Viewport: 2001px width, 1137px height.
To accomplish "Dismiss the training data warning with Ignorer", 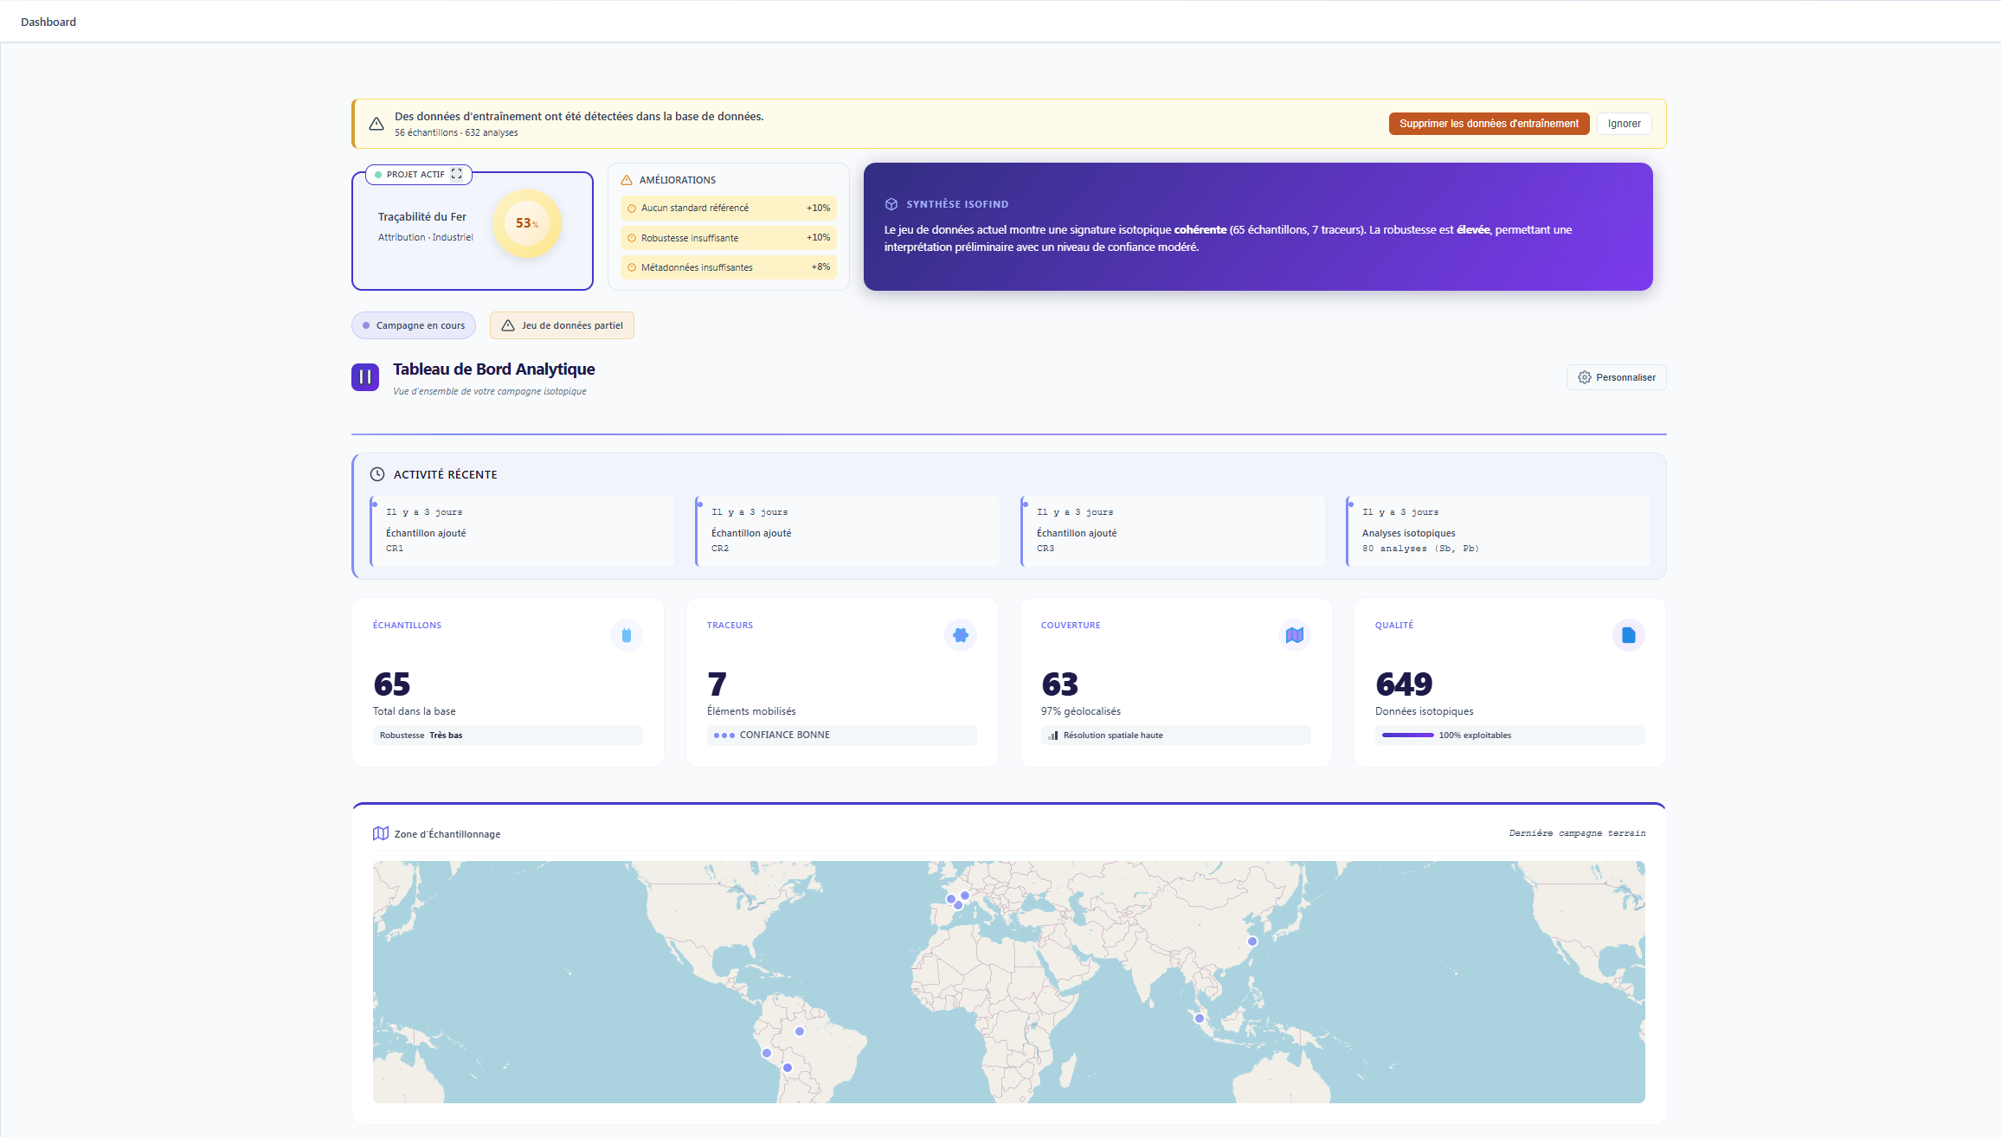I will pos(1624,123).
